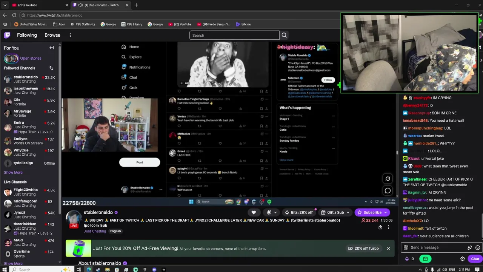Click the Chat send button

[x=475, y=259]
